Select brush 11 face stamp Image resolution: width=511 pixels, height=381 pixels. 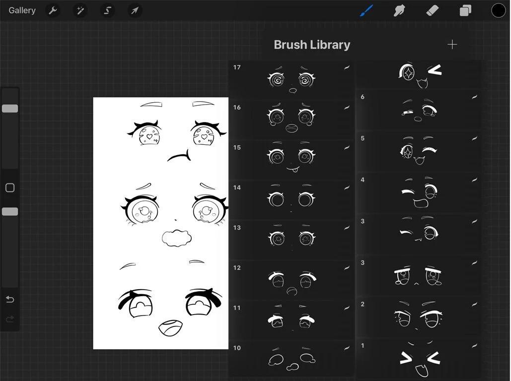pos(291,320)
